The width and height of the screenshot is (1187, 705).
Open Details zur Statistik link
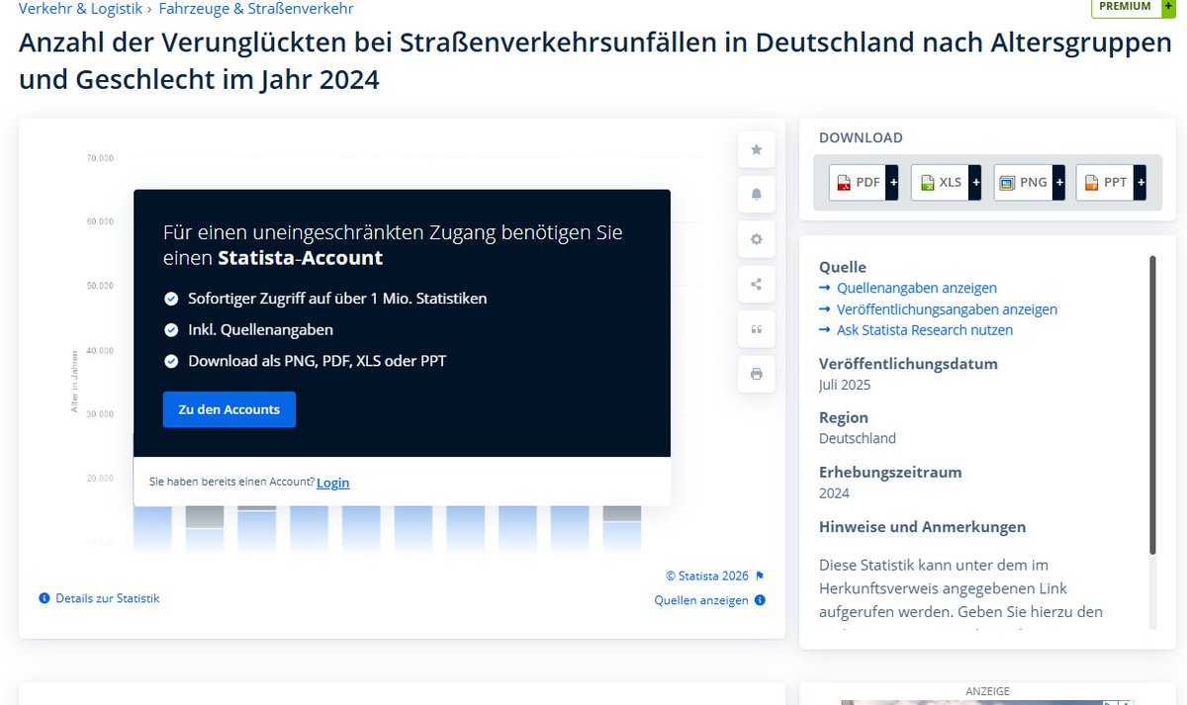coord(107,598)
